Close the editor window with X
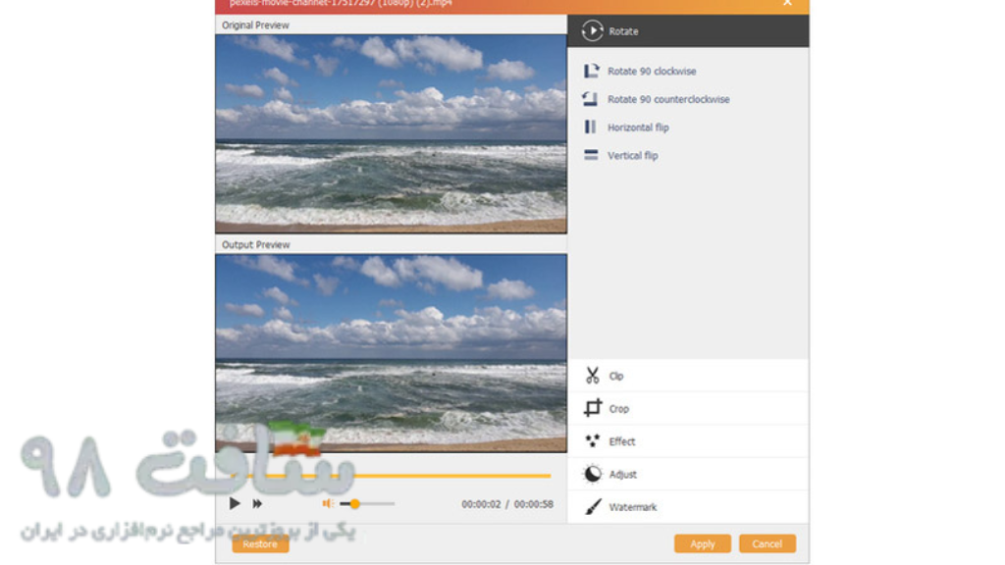The width and height of the screenshot is (1005, 565). coord(787,3)
